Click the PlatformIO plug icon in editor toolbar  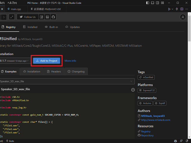point(177,9)
